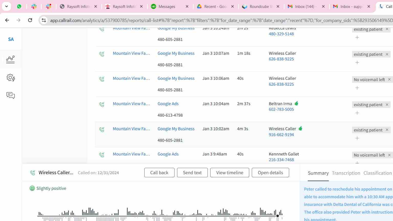The width and height of the screenshot is (393, 221).
Task: Click the call icon beside Wireless Caller in the player panel
Action: point(32,173)
